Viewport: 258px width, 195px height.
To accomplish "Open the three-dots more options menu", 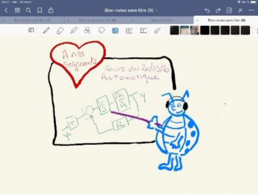I will coord(252,10).
